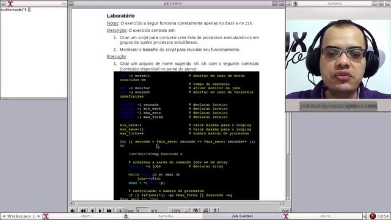This screenshot has width=391, height=220.
Task: Click the page number input field
Action: (142, 211)
